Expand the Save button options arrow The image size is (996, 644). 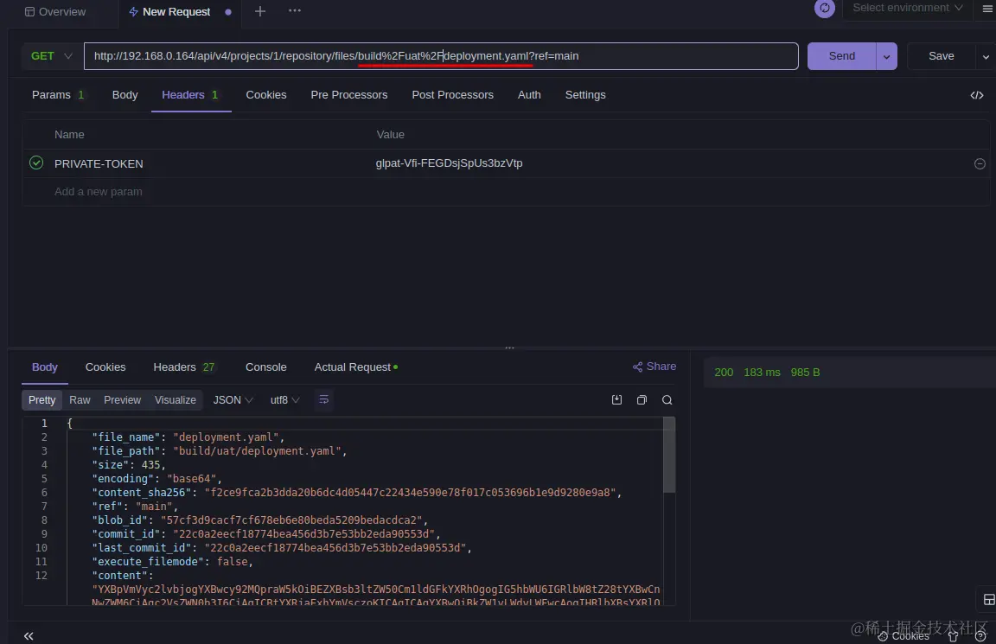click(986, 56)
